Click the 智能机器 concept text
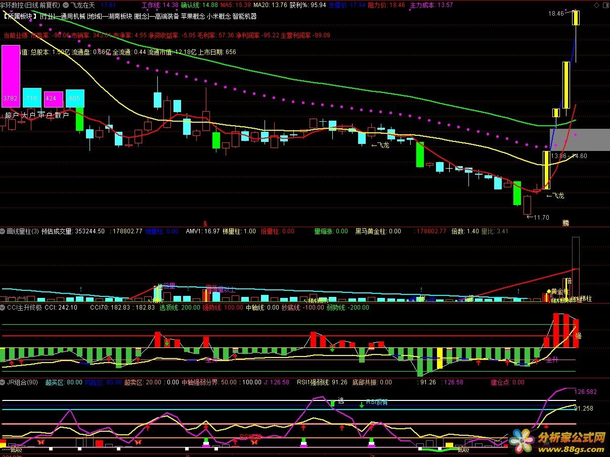This screenshot has height=457, width=610. click(244, 17)
